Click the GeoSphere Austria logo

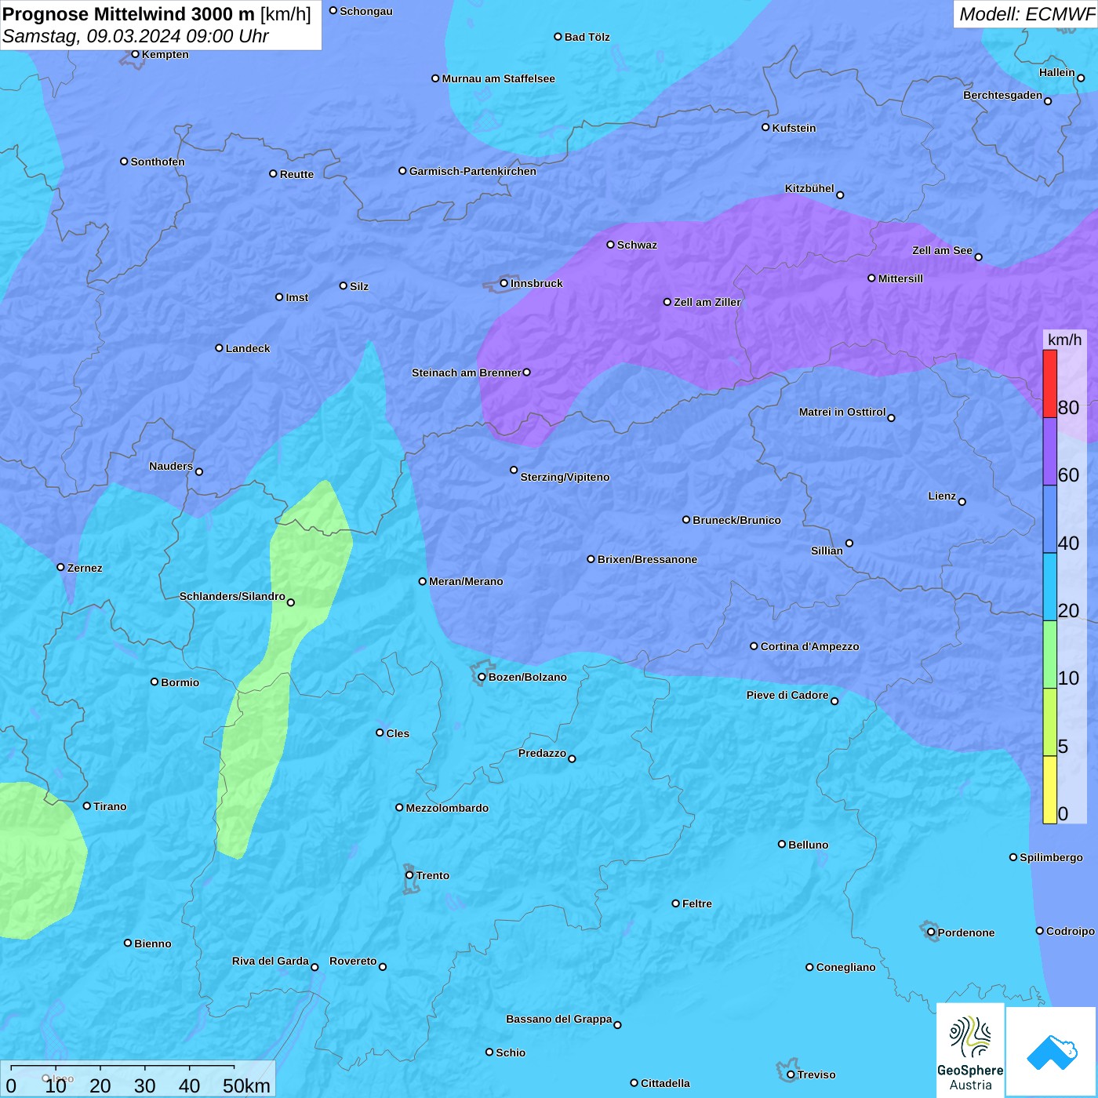click(x=970, y=1051)
